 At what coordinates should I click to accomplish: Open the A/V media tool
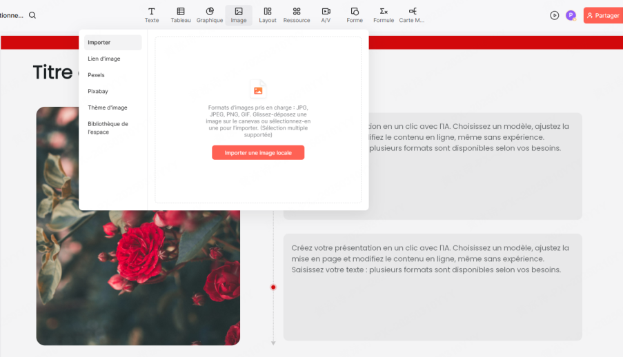tap(326, 14)
